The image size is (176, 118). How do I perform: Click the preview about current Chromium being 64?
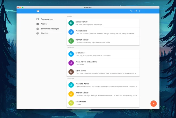pyautogui.click(x=105, y=34)
